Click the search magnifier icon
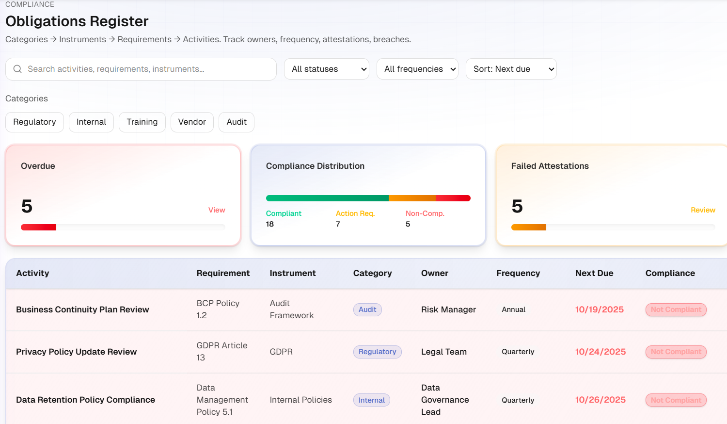The height and width of the screenshot is (424, 727). pos(17,69)
